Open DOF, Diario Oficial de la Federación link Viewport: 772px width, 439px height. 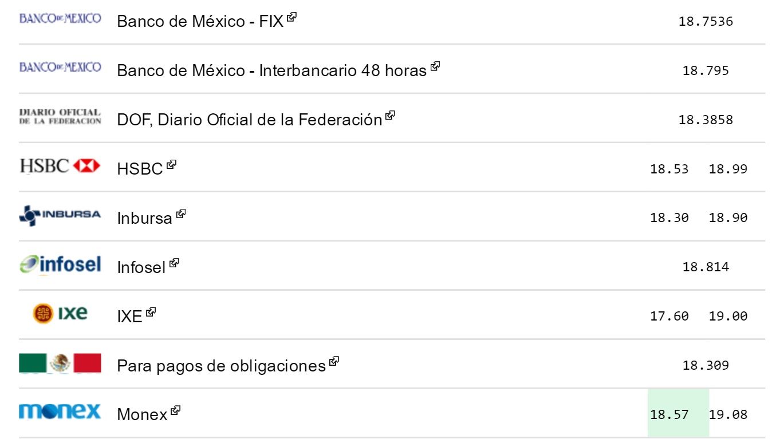(249, 120)
